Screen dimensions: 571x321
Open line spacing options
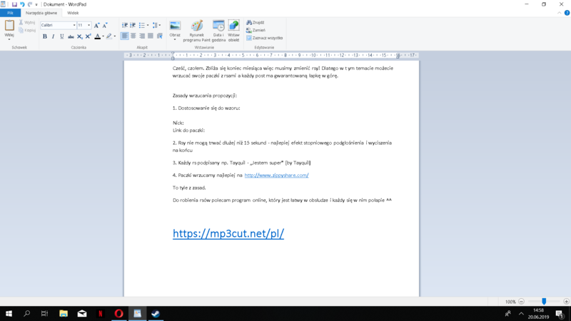pyautogui.click(x=156, y=25)
